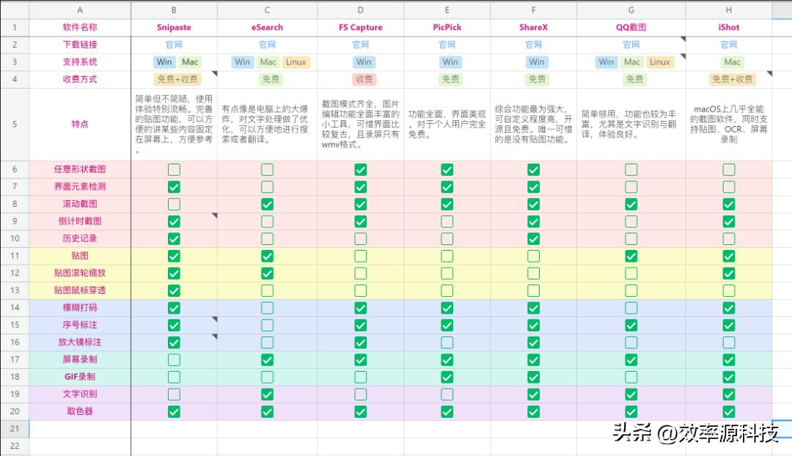Click the comment triangle on iShot's 收费方式 cell

click(x=769, y=73)
